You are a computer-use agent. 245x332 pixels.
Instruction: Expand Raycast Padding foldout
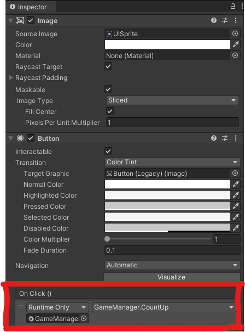coord(11,77)
